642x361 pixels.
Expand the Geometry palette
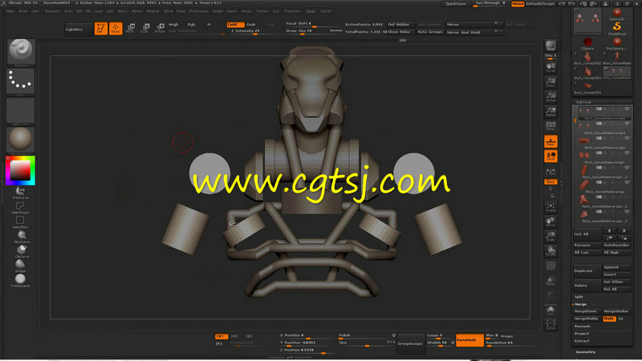586,352
